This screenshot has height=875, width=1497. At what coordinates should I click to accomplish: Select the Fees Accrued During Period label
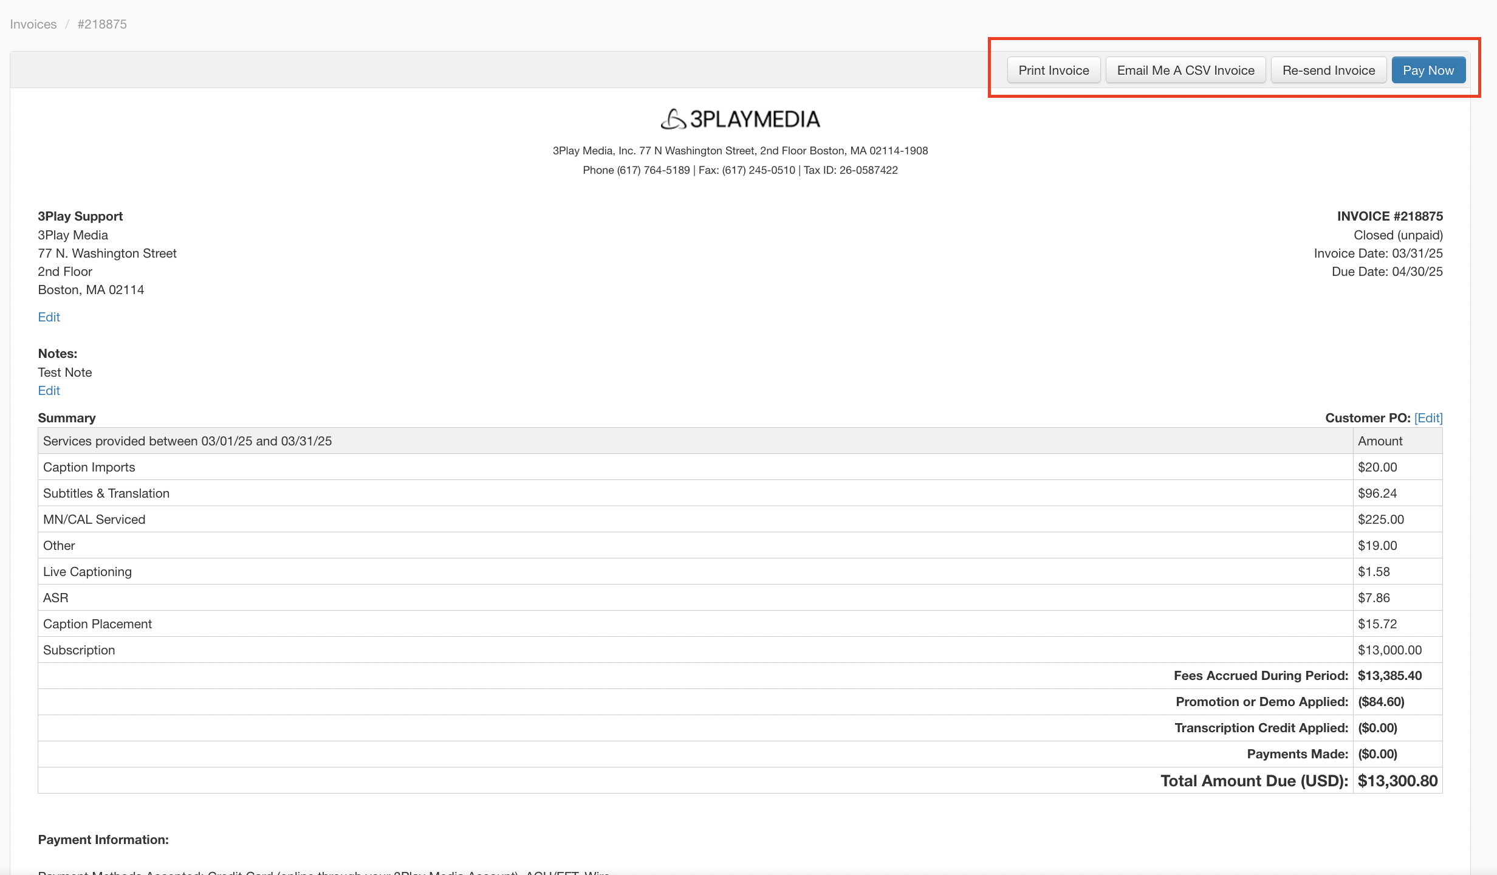click(x=1261, y=676)
